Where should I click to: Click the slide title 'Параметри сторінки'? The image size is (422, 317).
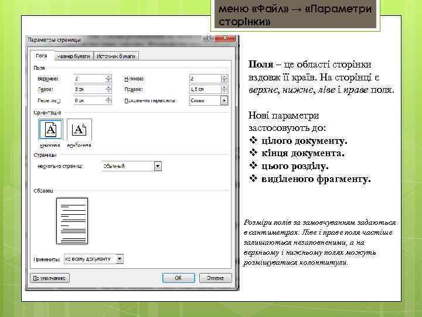point(295,15)
